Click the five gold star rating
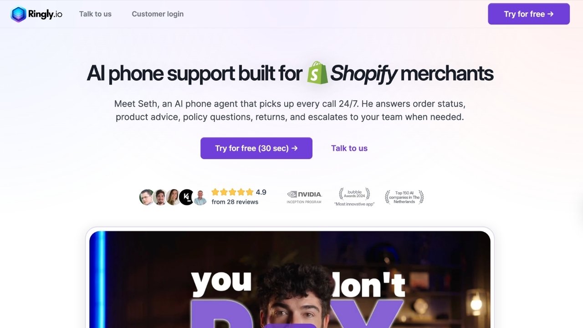Viewport: 583px width, 328px height. point(232,192)
